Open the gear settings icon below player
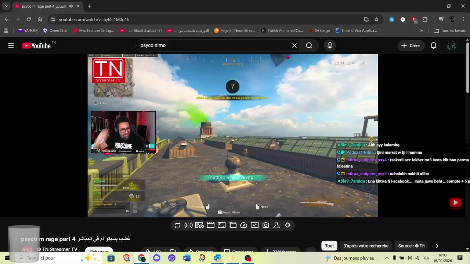The height and width of the screenshot is (264, 470). pyautogui.click(x=288, y=225)
